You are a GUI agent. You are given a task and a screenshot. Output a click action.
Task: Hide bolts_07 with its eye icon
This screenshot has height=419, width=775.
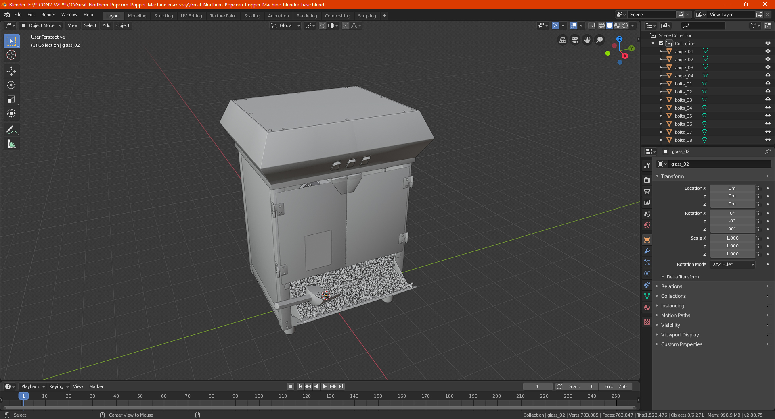tap(768, 132)
